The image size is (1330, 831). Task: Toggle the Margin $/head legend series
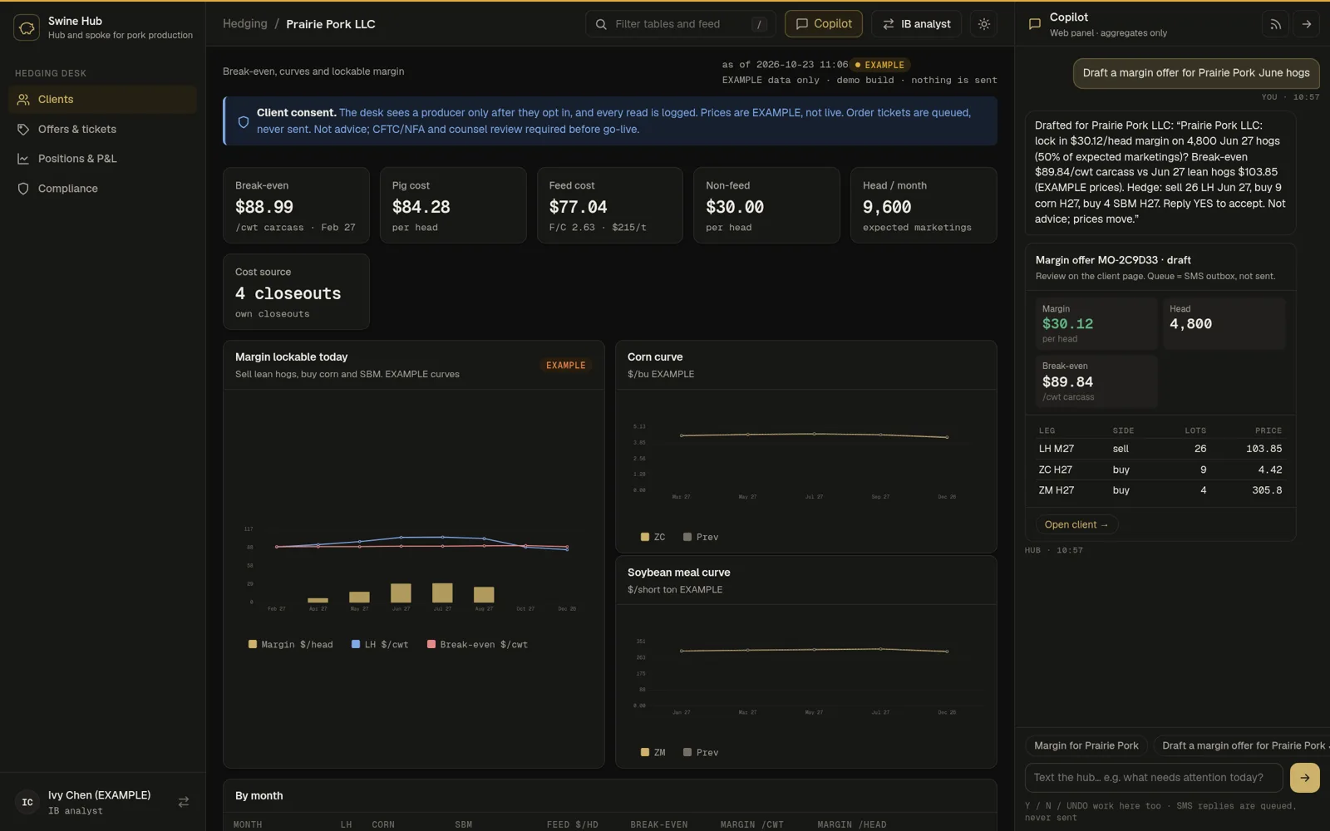coord(291,645)
